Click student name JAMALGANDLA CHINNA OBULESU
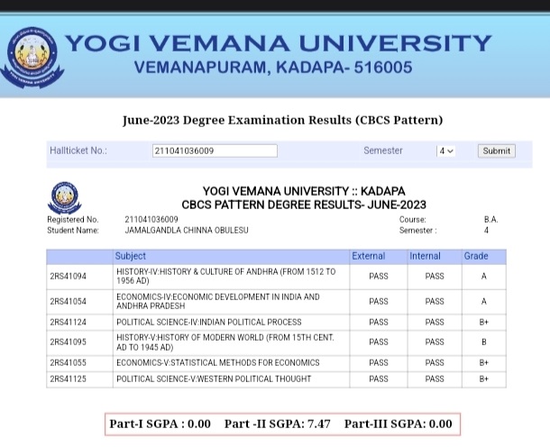The height and width of the screenshot is (447, 550). 187,231
